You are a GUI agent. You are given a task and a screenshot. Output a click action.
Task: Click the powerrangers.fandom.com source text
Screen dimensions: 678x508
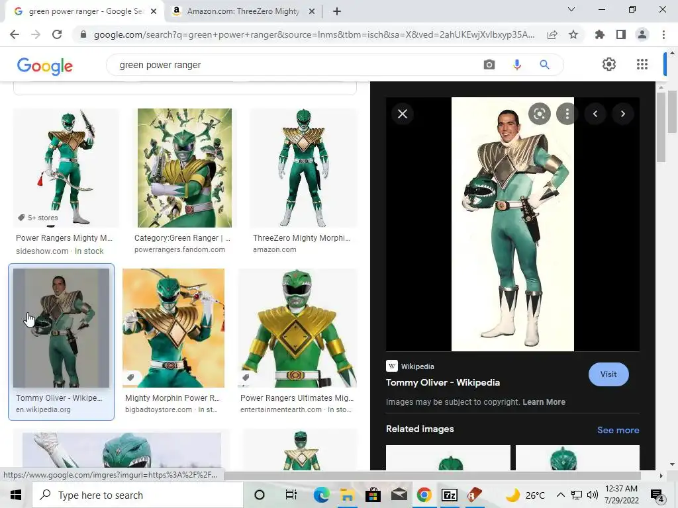tap(179, 249)
